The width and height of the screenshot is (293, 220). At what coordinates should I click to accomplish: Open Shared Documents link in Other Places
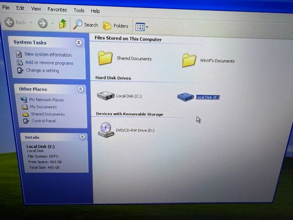point(48,114)
